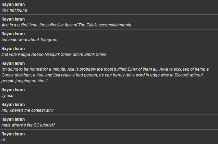Click the Rayan Isran name above '404 not found'
The width and height of the screenshot is (218, 144).
click(13, 4)
